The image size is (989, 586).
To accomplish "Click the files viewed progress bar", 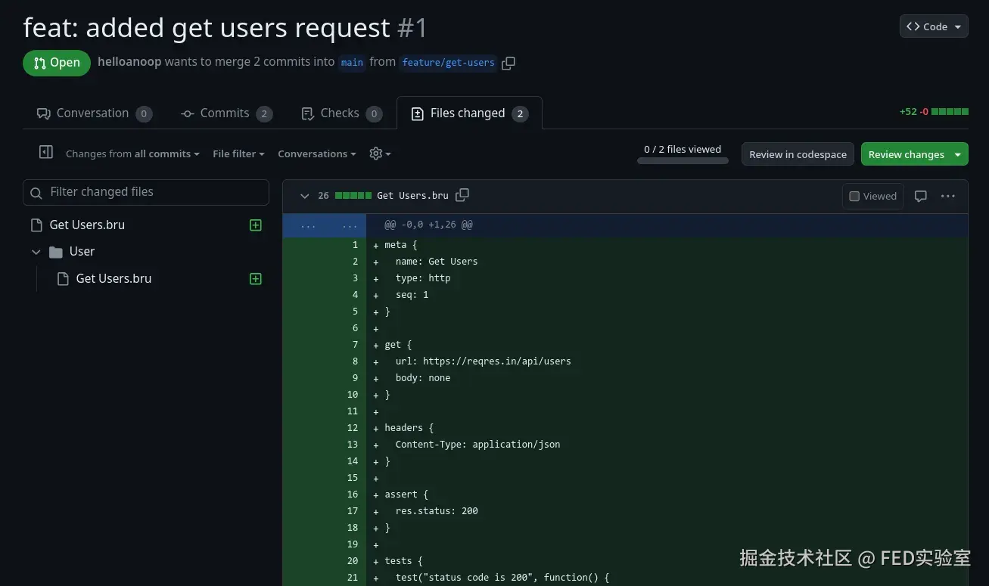I will coord(683,160).
